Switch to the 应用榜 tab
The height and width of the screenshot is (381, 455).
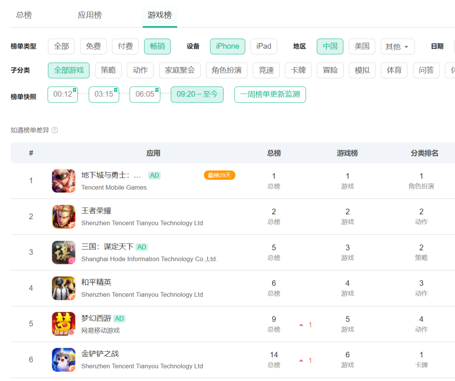pyautogui.click(x=90, y=15)
